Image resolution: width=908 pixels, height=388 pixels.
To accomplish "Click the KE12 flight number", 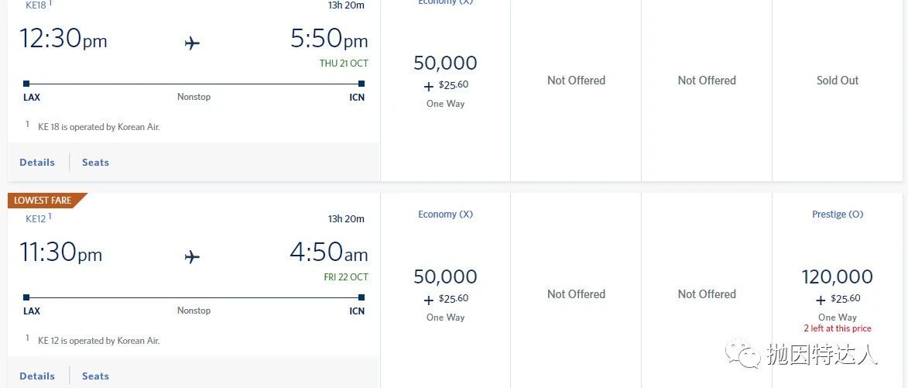I will point(36,219).
